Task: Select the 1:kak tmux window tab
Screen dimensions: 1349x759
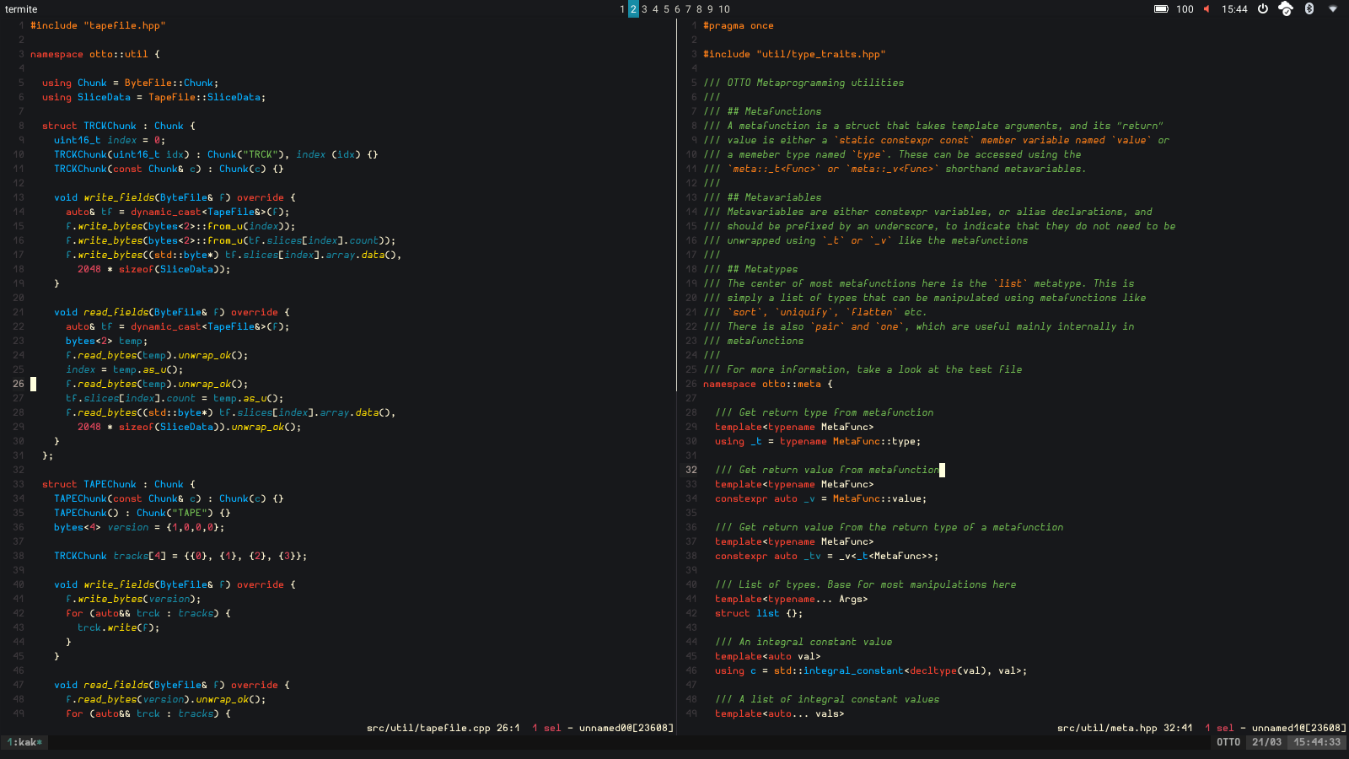Action: 24,742
